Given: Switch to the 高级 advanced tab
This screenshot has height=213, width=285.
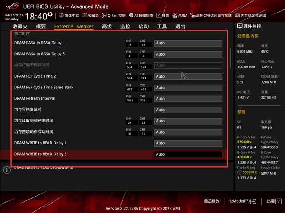Looking at the screenshot, I should (x=107, y=26).
